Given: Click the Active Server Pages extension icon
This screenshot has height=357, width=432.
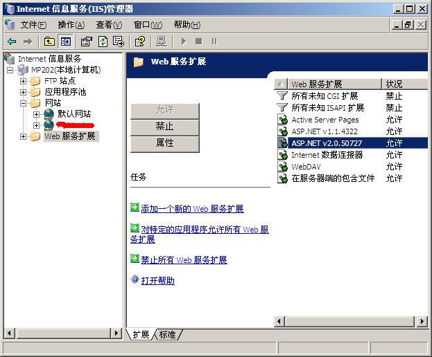Looking at the screenshot, I should [x=282, y=120].
